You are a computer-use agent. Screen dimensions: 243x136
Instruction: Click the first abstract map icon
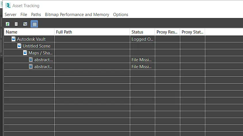click(31, 60)
